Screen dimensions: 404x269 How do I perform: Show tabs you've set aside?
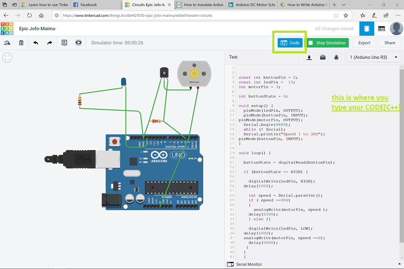[x=5, y=5]
